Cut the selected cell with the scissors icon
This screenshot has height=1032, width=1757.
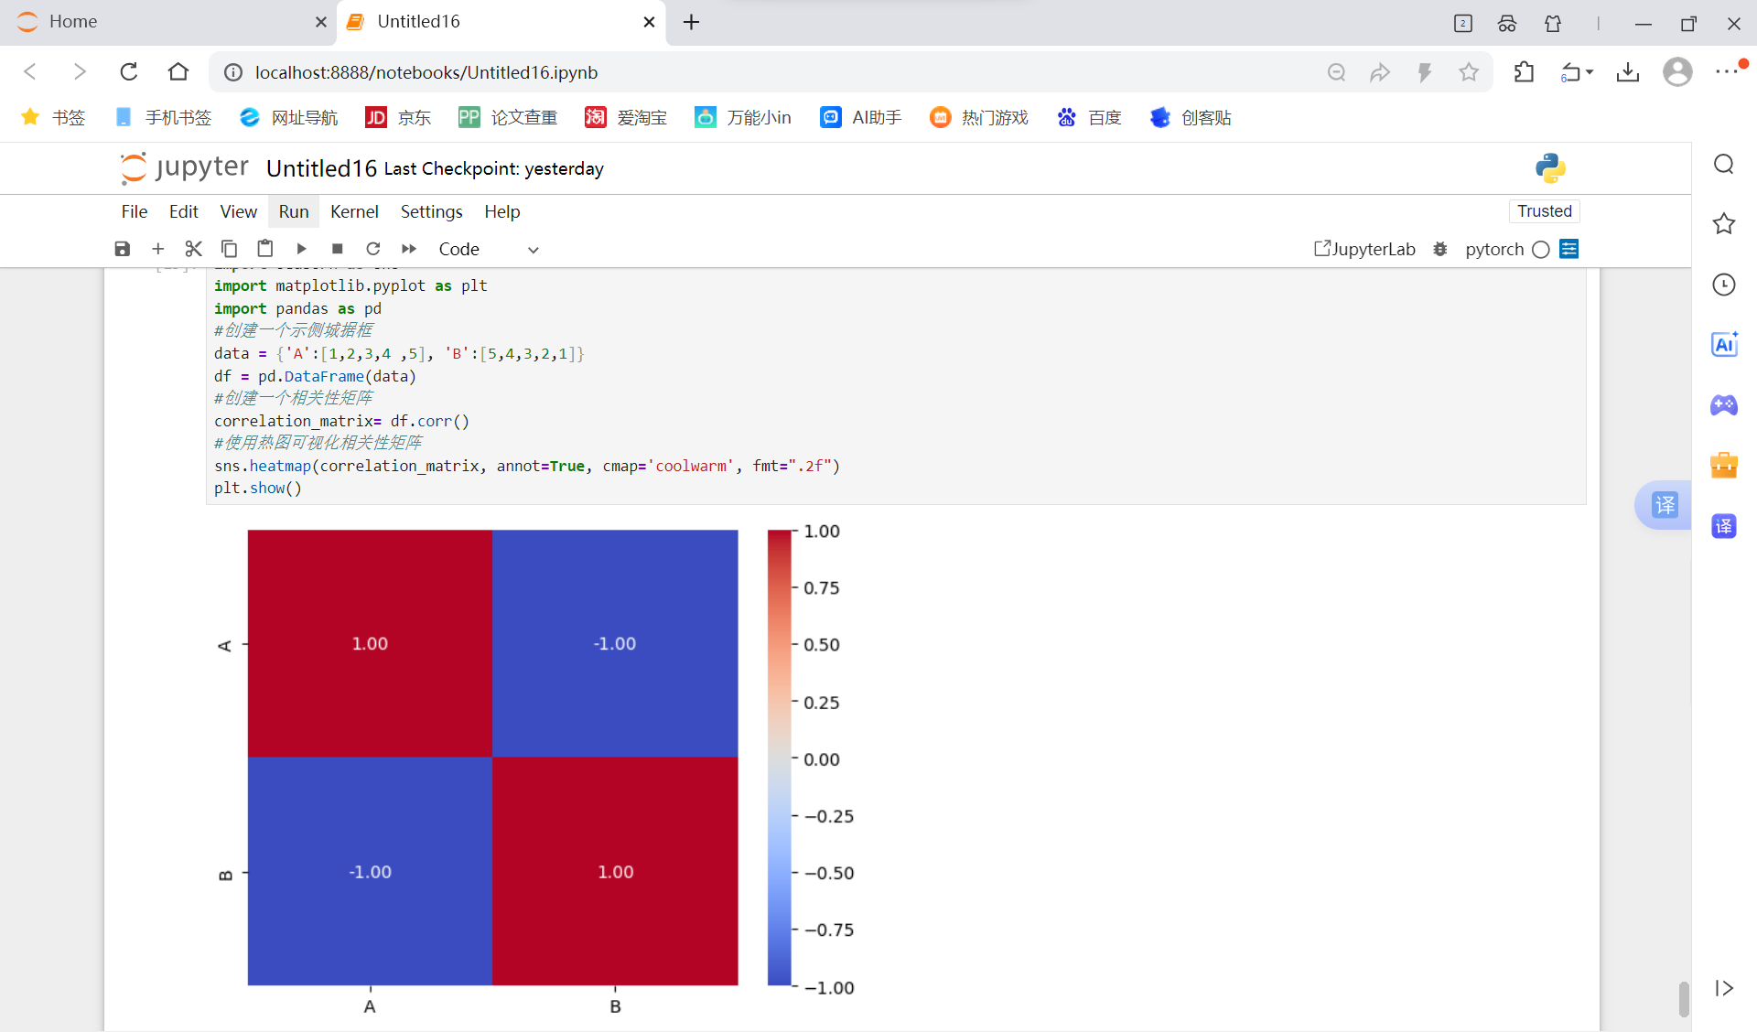tap(193, 249)
